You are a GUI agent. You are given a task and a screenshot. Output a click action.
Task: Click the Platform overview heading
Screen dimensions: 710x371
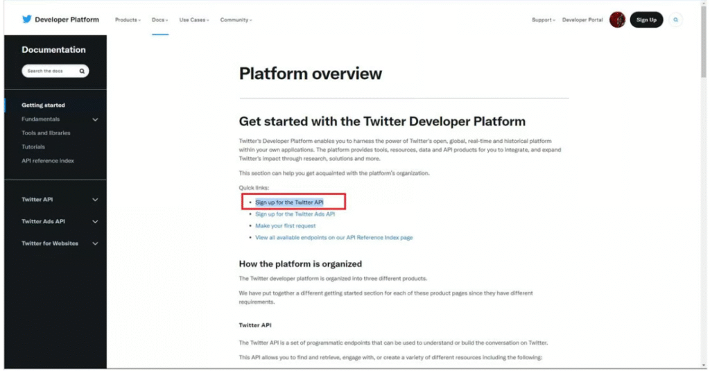pyautogui.click(x=310, y=74)
